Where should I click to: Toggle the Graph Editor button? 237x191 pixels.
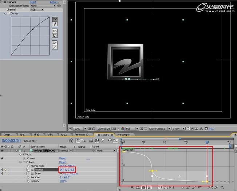(x=115, y=140)
